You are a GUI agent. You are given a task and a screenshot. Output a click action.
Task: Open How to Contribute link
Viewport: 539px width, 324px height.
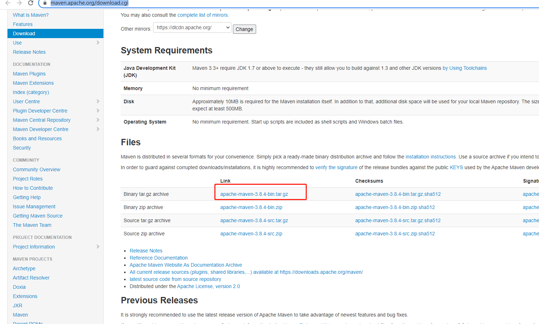(x=33, y=188)
